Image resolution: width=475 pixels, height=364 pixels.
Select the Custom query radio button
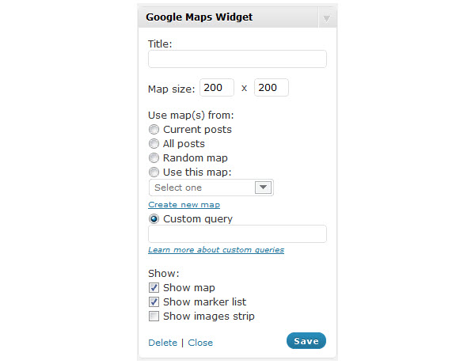(x=154, y=219)
